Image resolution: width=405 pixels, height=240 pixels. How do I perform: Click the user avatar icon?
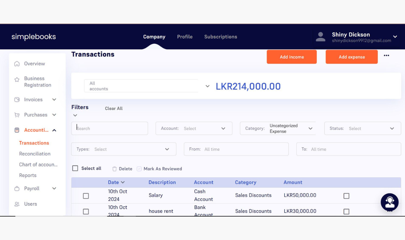(321, 37)
